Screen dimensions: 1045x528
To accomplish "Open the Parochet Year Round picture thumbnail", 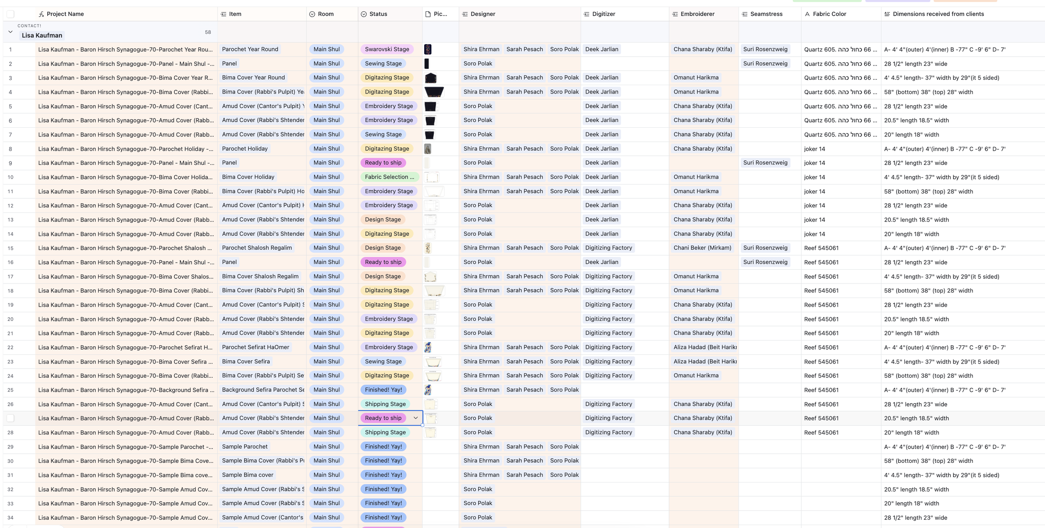I will 428,49.
